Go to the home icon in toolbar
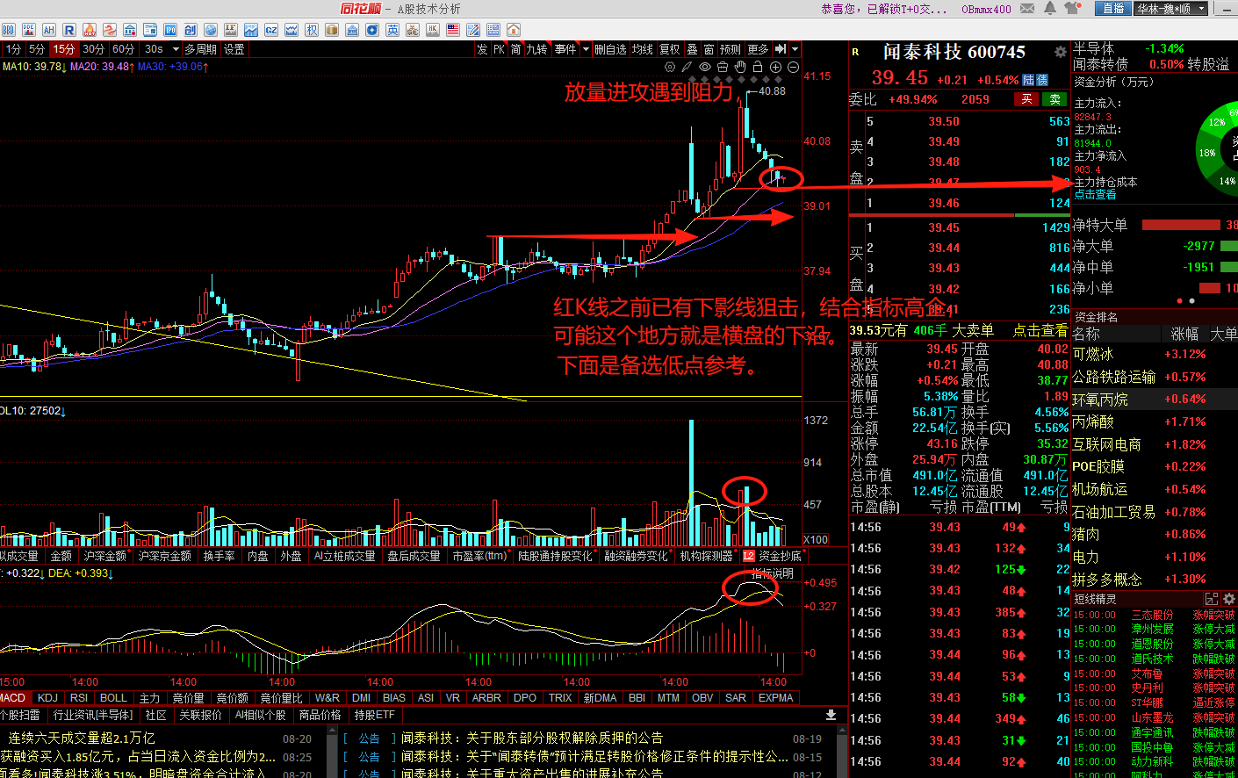This screenshot has height=778, width=1238. click(514, 30)
